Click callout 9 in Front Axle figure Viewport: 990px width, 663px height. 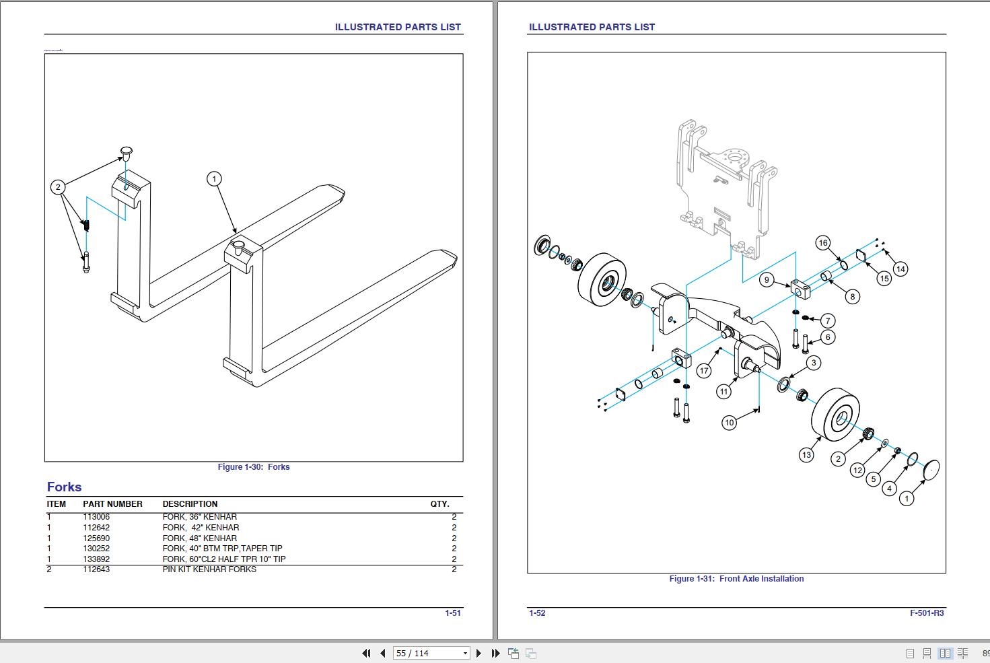coord(767,280)
